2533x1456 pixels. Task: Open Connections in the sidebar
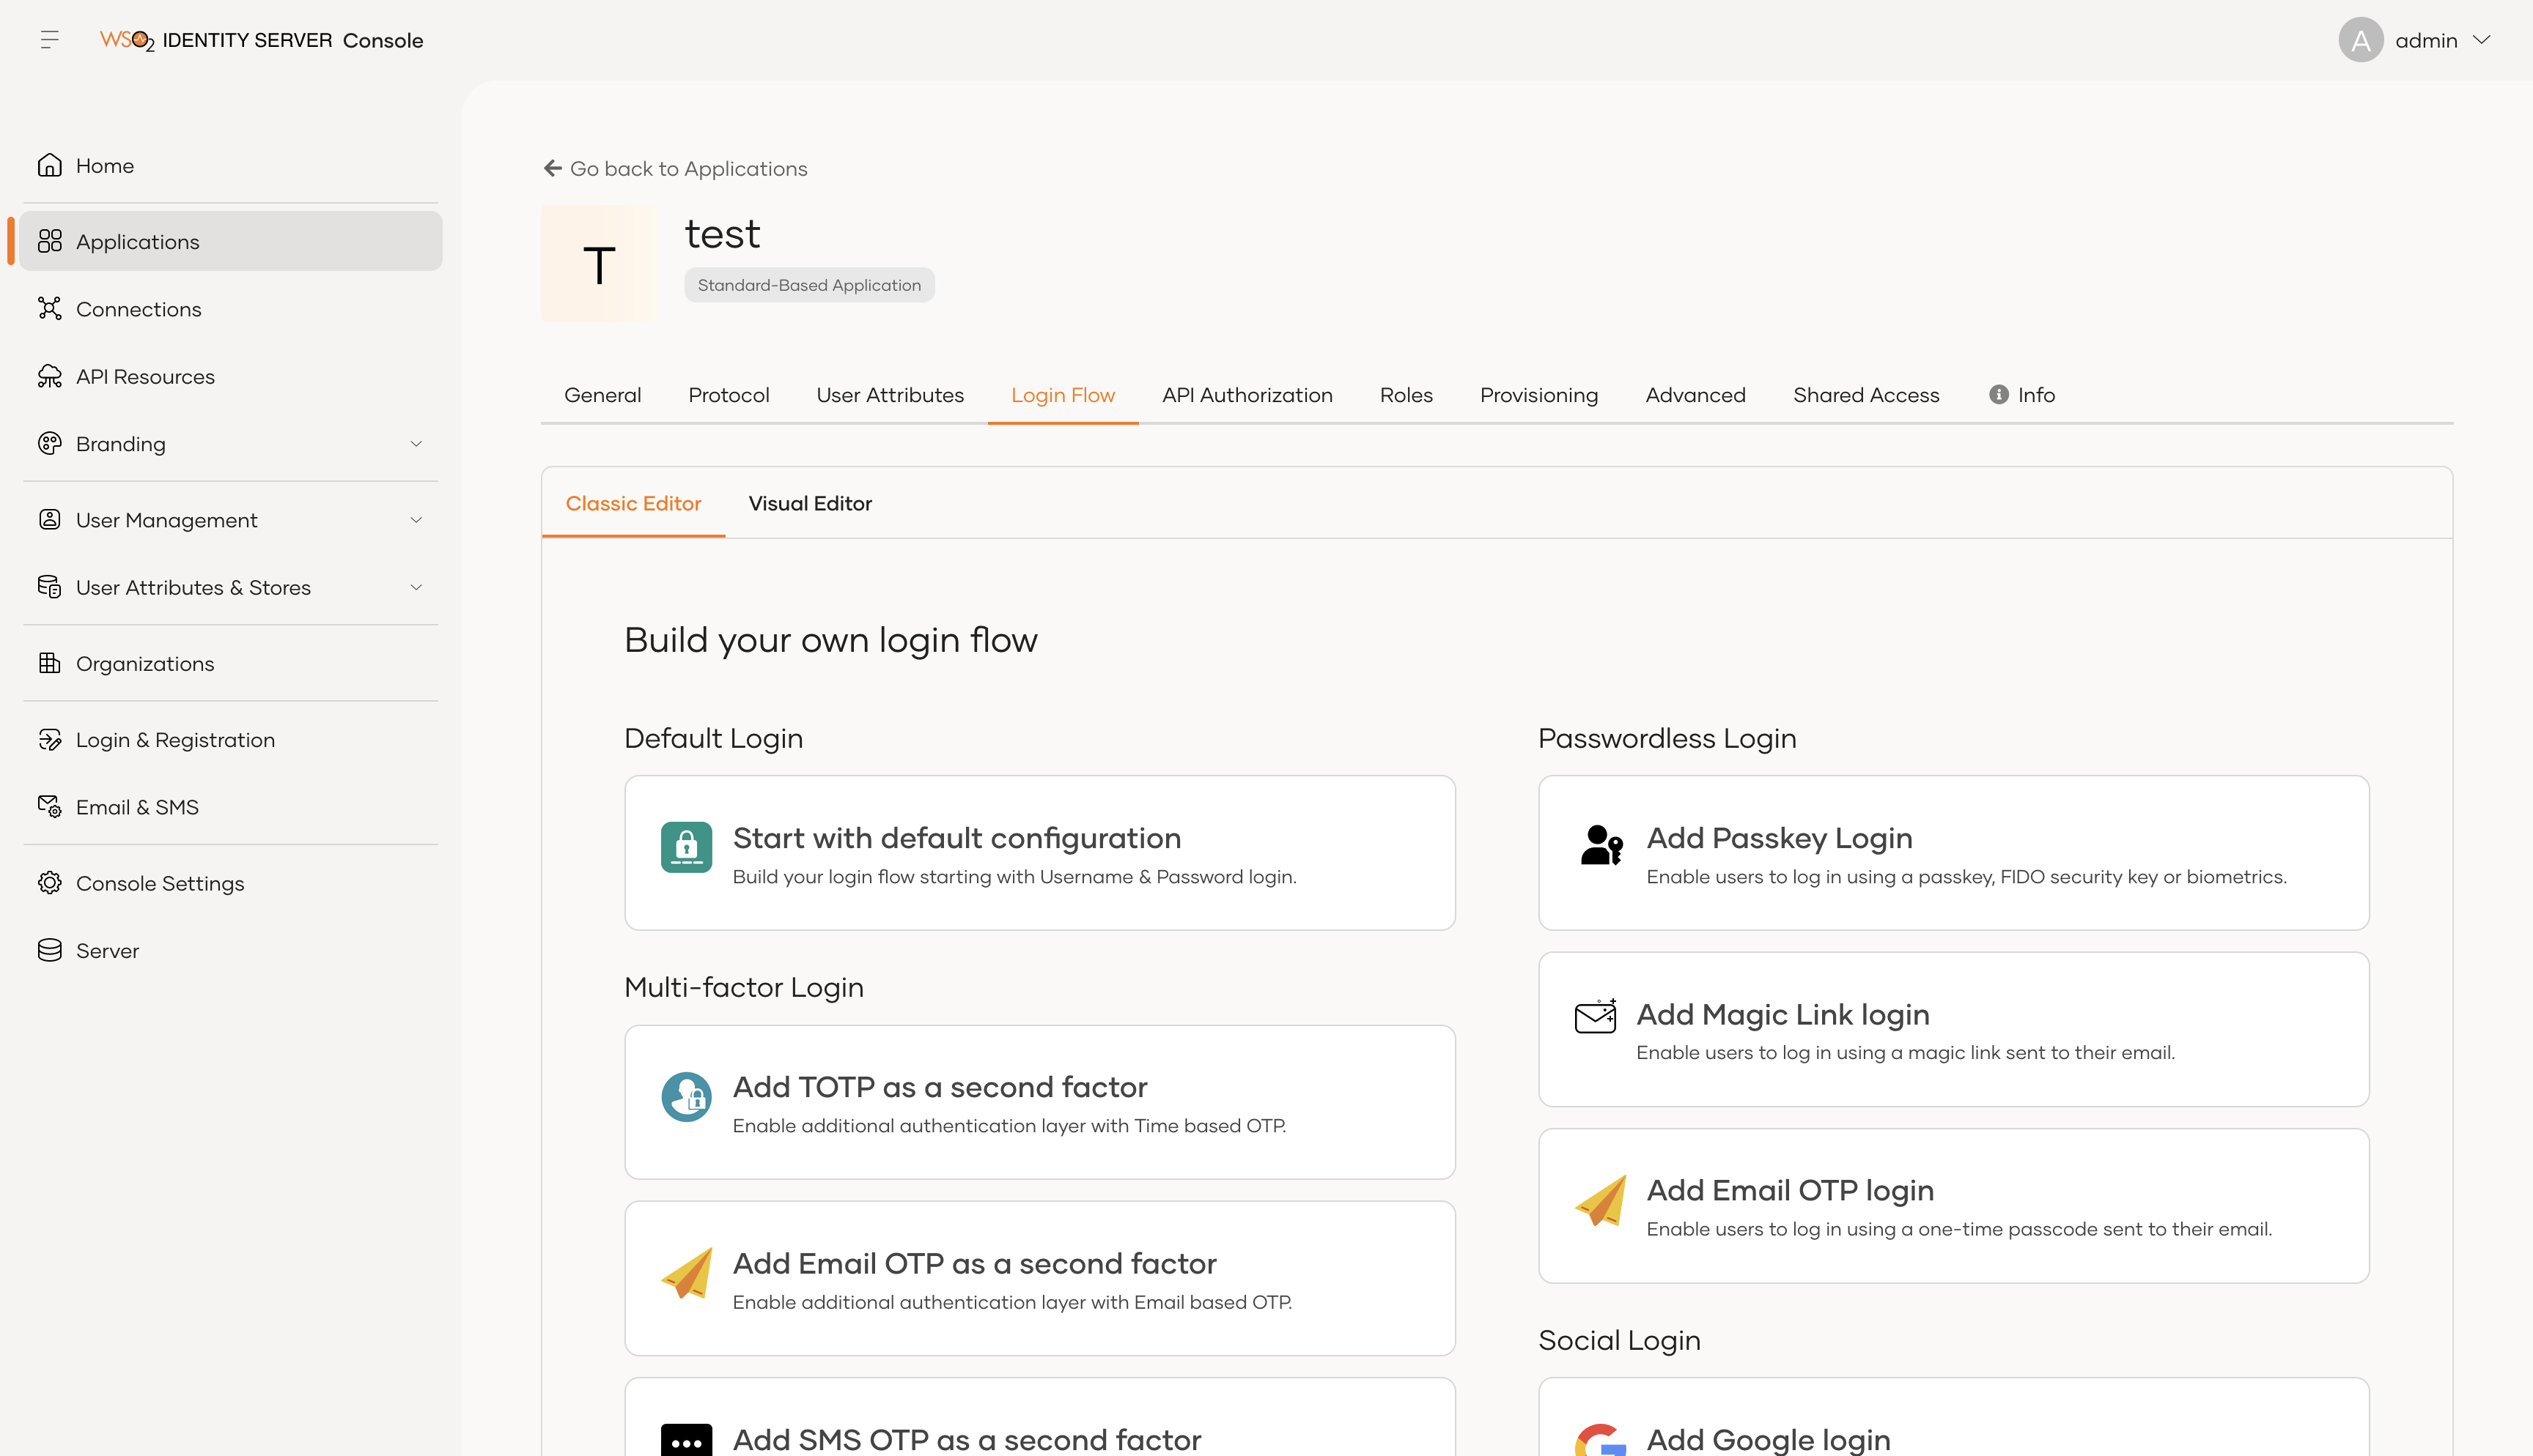click(x=230, y=308)
